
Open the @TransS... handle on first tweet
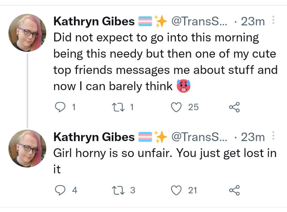click(x=199, y=22)
